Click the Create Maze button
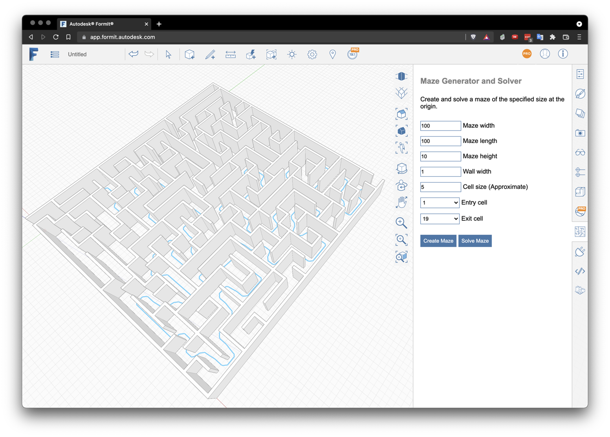Image resolution: width=610 pixels, height=437 pixels. click(438, 241)
